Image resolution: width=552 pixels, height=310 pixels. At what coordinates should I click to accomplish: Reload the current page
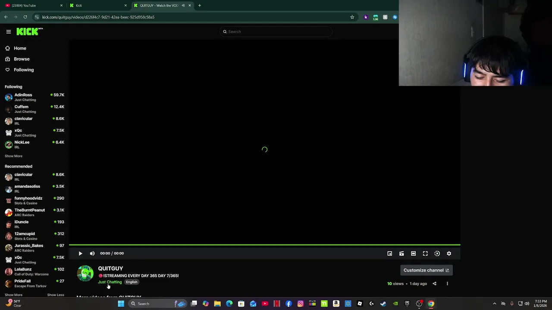(x=25, y=17)
